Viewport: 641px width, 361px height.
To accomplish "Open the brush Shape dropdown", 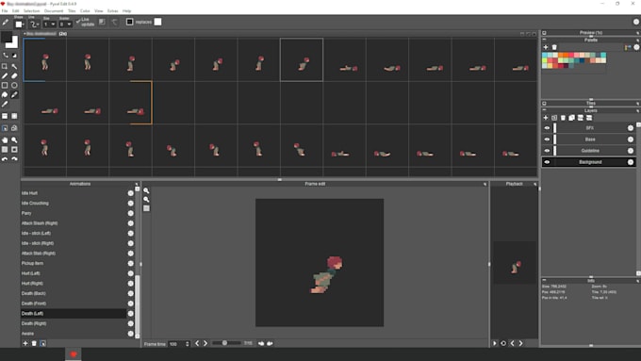I will click(x=19, y=25).
